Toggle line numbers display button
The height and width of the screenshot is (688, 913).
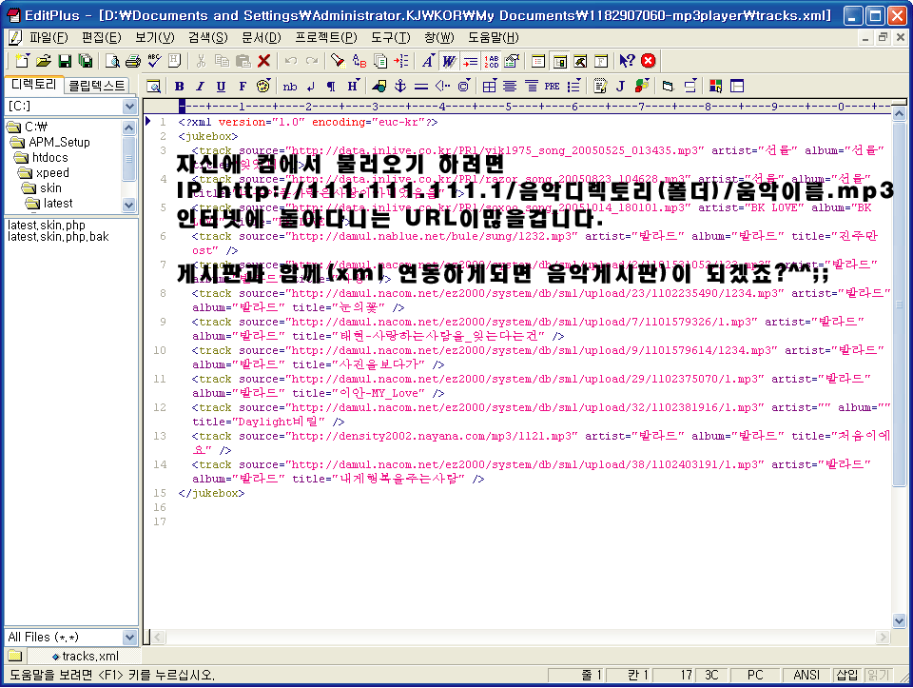click(492, 61)
